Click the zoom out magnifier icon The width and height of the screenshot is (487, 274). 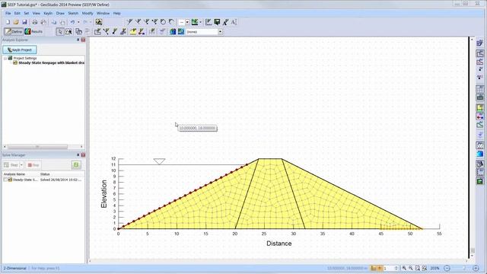coord(411,268)
